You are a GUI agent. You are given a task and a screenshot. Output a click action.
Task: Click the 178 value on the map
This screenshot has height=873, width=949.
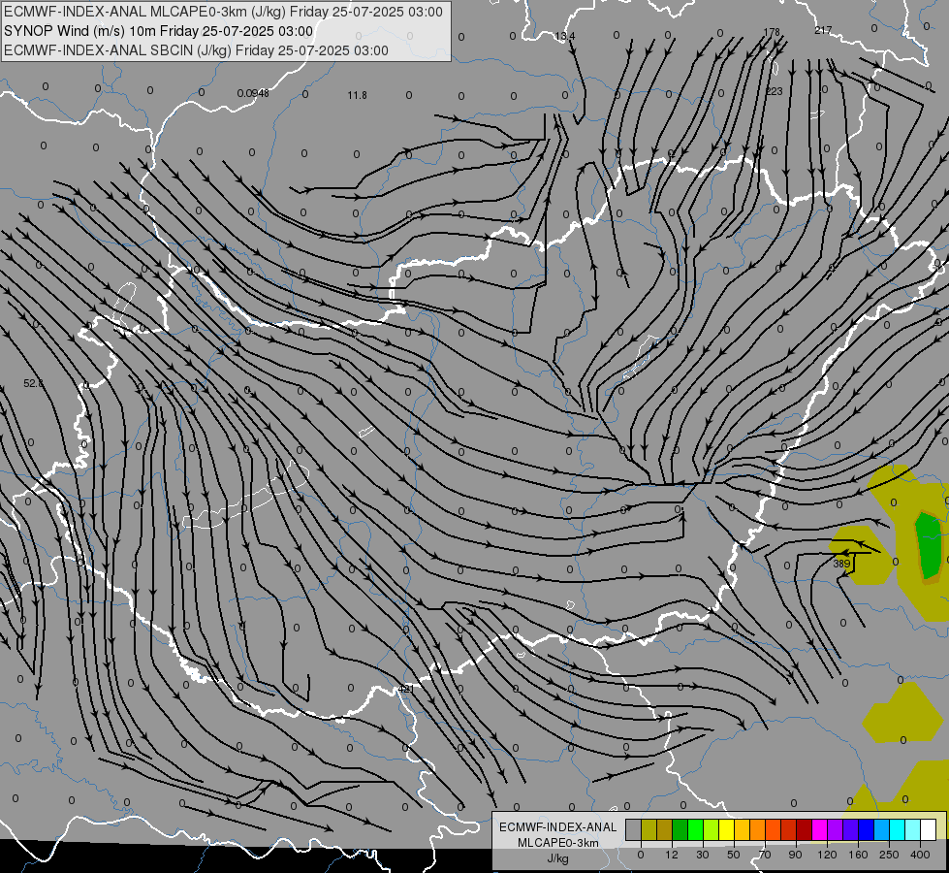[x=772, y=32]
